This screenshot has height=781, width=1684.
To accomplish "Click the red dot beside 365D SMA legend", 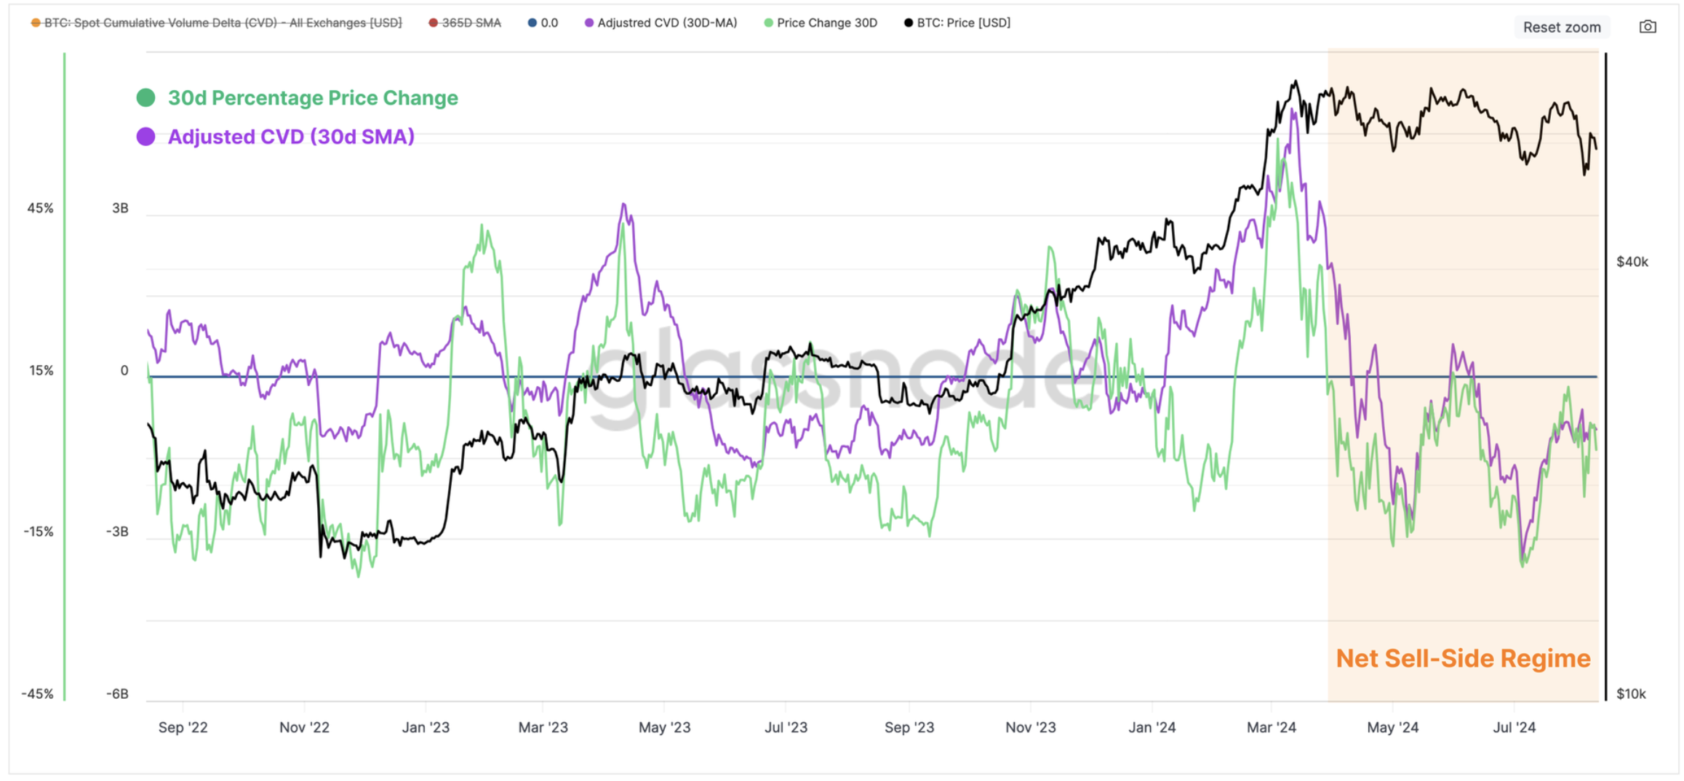I will pos(433,23).
